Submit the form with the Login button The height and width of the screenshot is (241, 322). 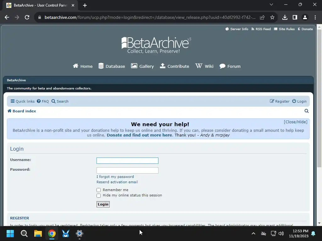click(103, 204)
